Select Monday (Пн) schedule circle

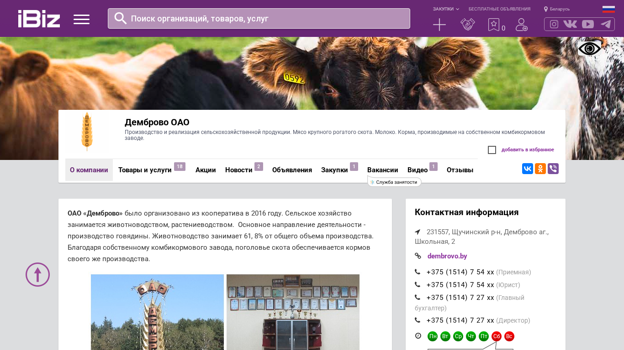(x=433, y=336)
